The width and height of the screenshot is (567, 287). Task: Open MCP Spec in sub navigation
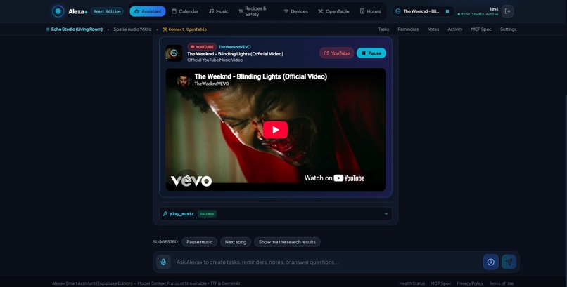481,29
